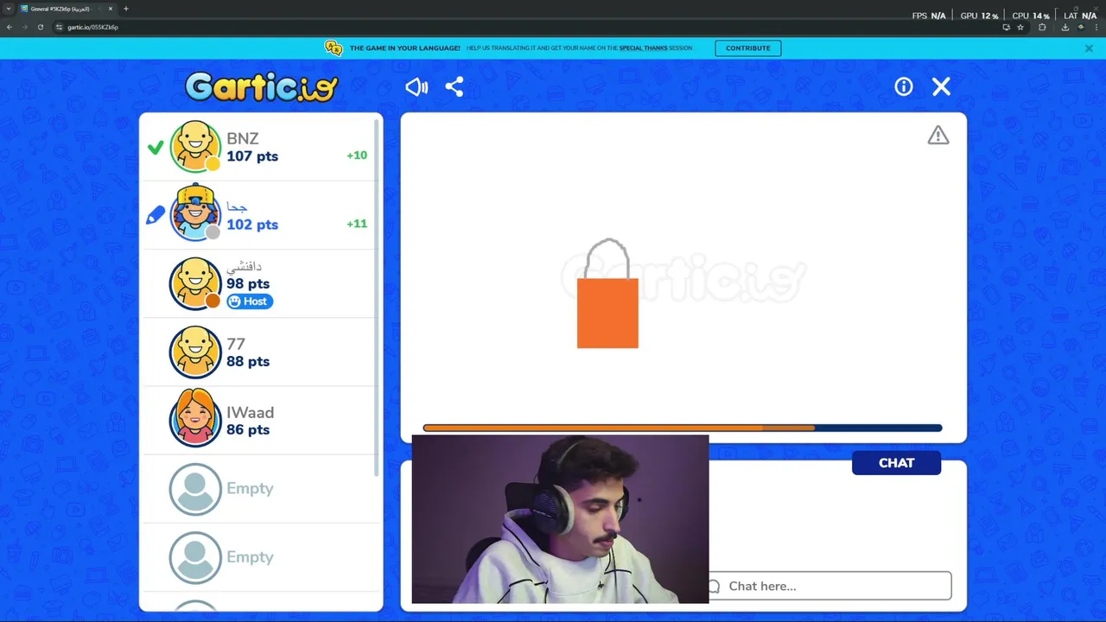Screen dimensions: 1106x622
Task: Open the browser profile avatar
Action: 1081,27
